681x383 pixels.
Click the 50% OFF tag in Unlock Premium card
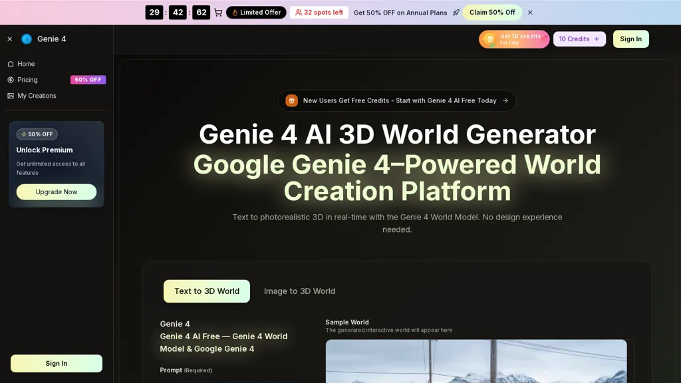pos(37,134)
